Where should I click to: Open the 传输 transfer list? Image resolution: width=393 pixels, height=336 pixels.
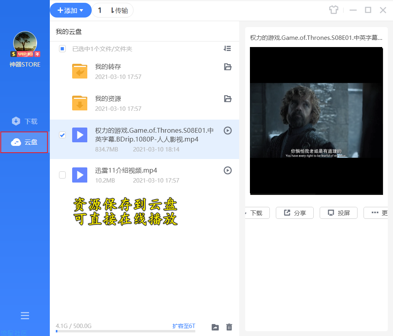[112, 10]
